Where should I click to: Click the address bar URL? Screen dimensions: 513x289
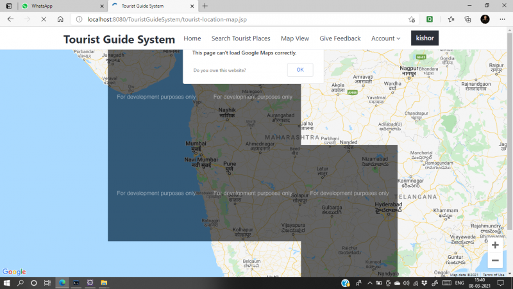point(167,19)
